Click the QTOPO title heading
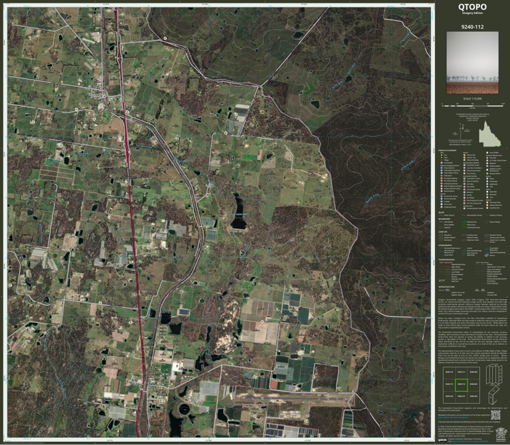510x445 pixels. click(472, 7)
